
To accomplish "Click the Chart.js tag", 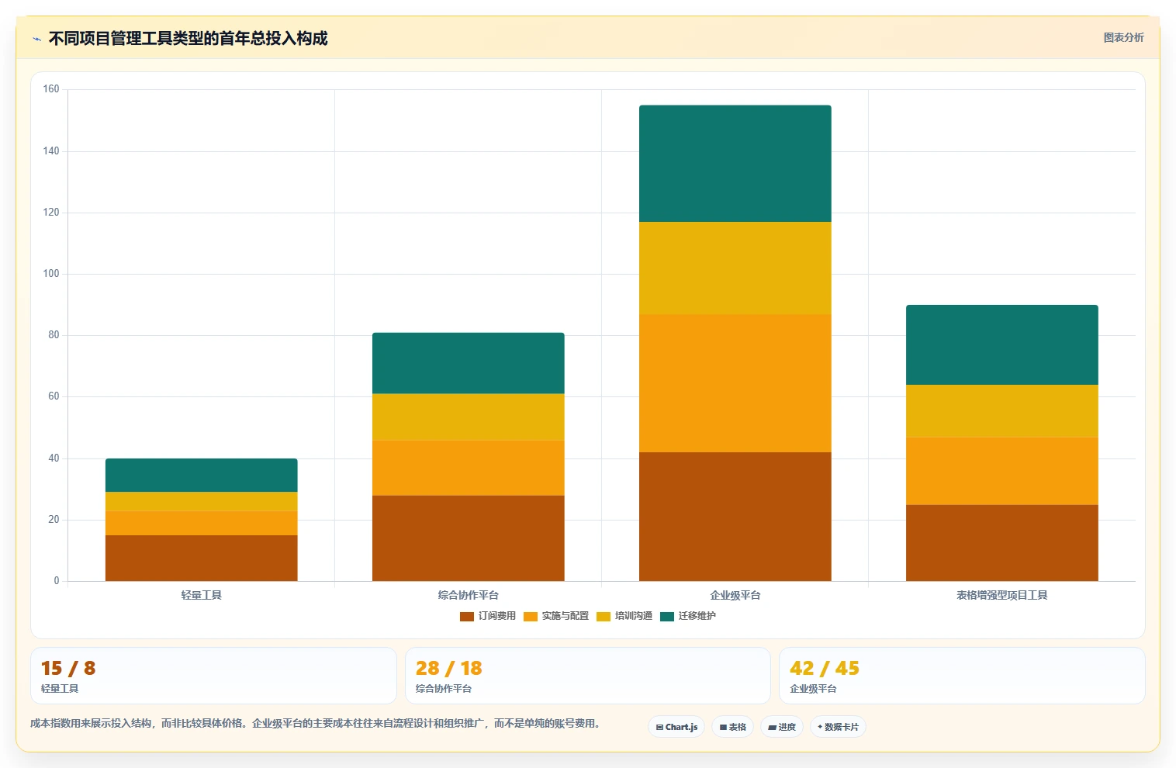I will coord(676,727).
